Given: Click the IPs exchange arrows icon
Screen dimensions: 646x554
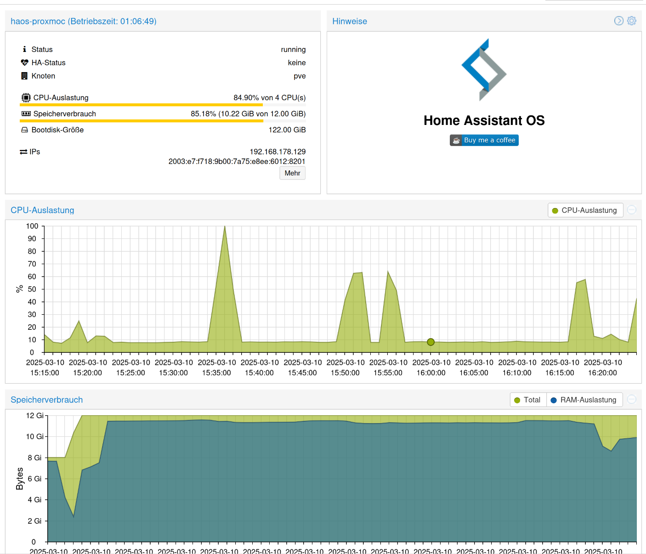Looking at the screenshot, I should point(23,152).
